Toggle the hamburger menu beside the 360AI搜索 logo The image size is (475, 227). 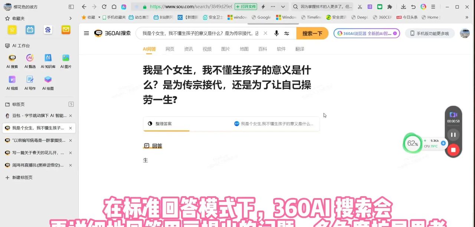coord(86,33)
